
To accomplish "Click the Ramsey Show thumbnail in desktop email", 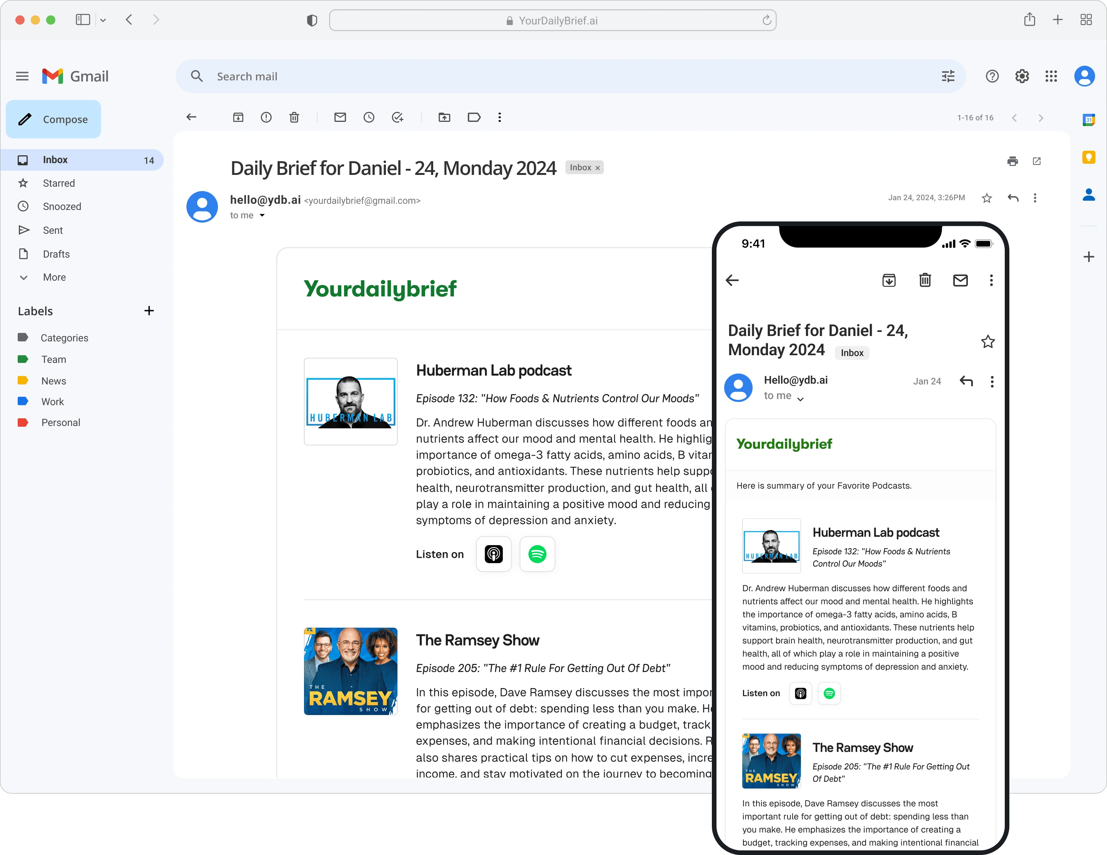I will coord(351,671).
